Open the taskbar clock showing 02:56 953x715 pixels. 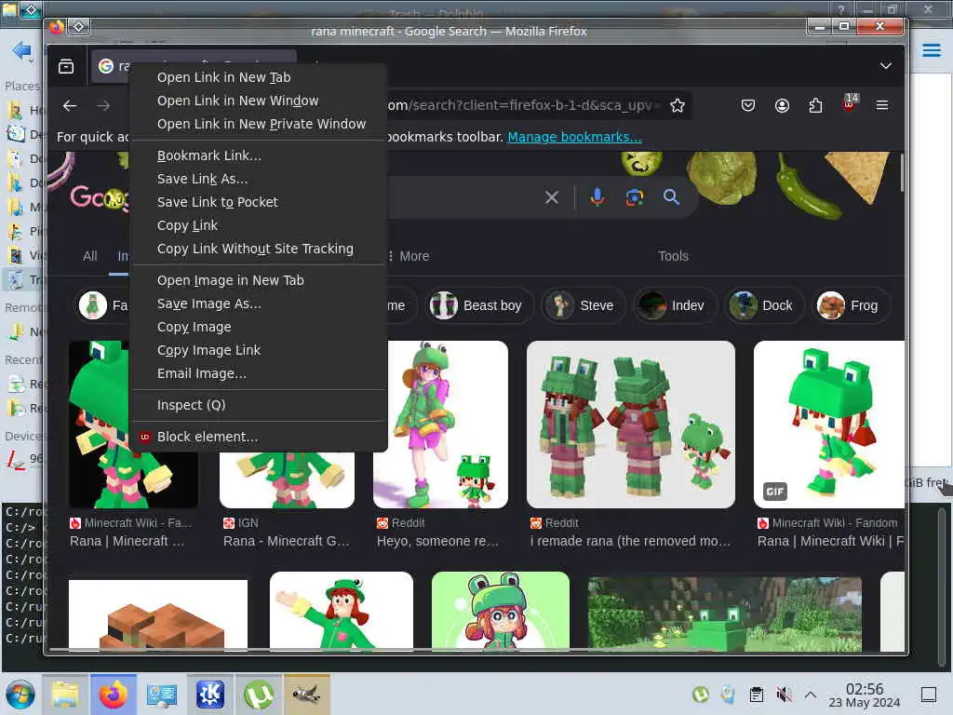pos(865,695)
